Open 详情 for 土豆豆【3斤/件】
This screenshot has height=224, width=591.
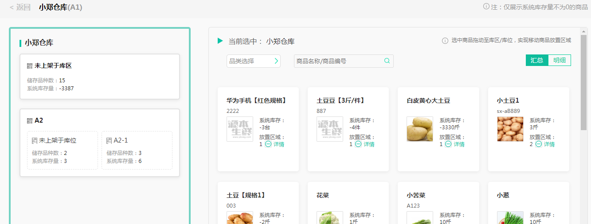[x=369, y=144]
